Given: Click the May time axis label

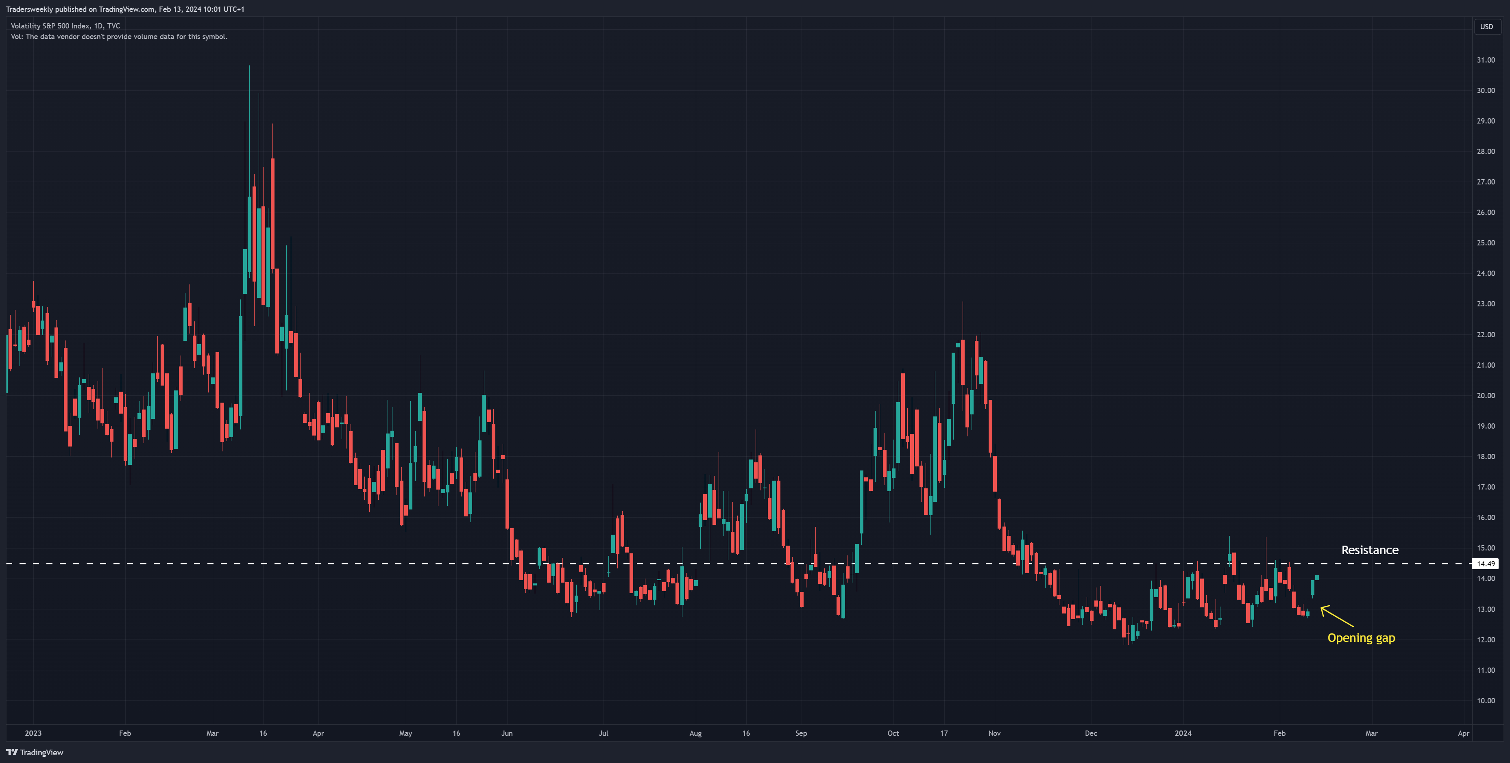Looking at the screenshot, I should click(x=405, y=733).
